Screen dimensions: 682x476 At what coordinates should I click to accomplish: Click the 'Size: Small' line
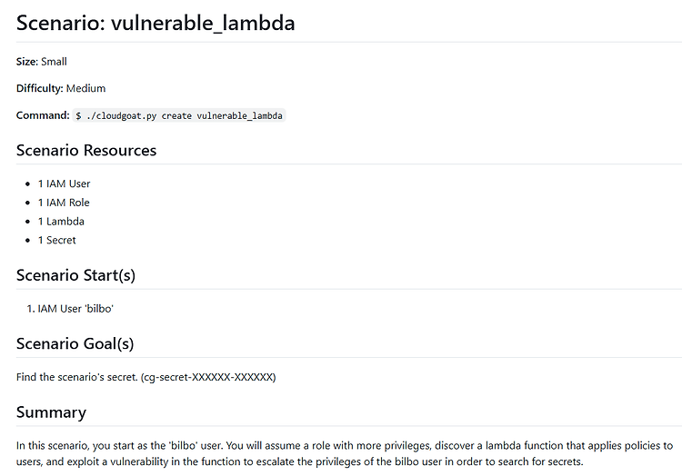click(x=42, y=62)
